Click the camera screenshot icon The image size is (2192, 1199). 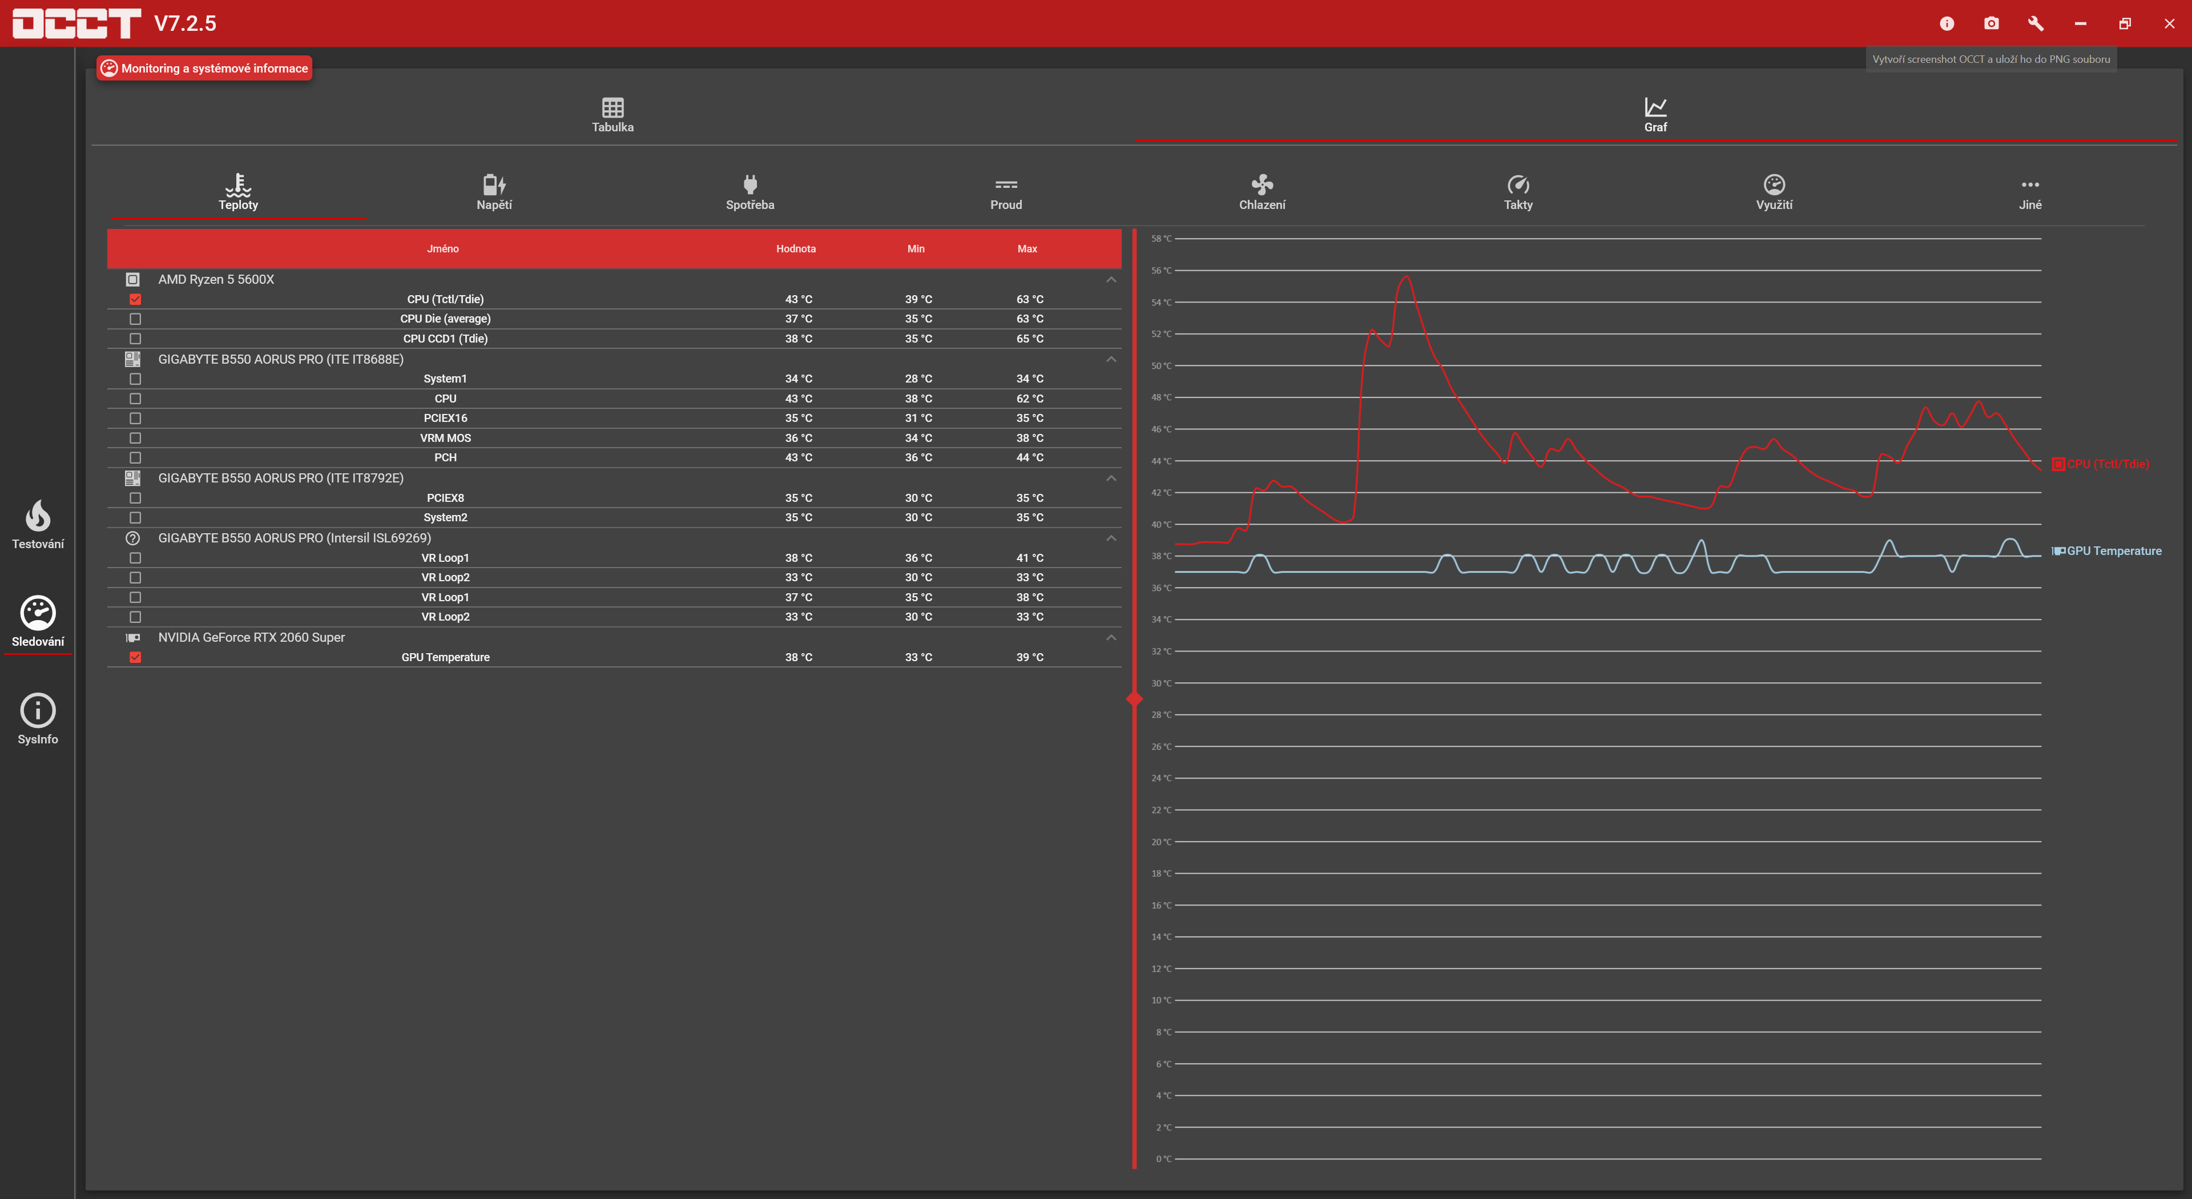tap(1991, 24)
